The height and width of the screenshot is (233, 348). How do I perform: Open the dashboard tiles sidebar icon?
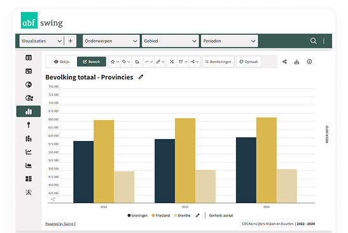click(x=29, y=179)
